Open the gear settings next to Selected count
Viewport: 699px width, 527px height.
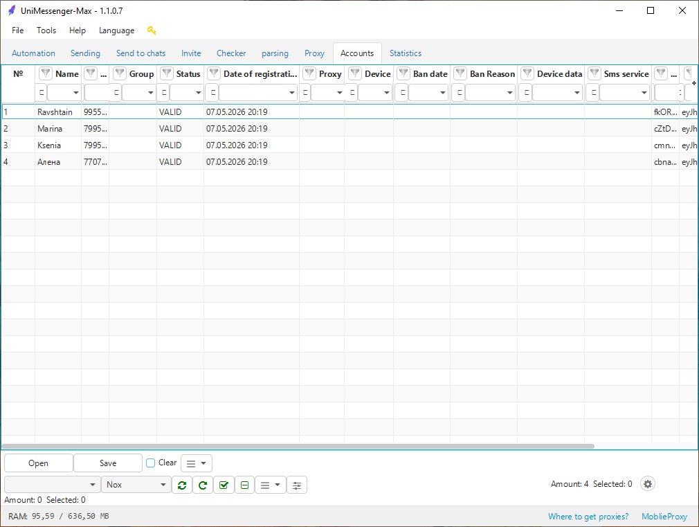[x=648, y=483]
